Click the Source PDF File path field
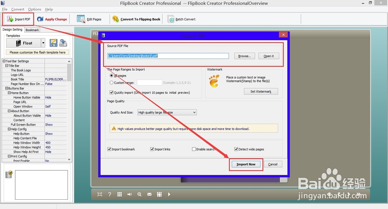388x209 pixels. click(168, 56)
